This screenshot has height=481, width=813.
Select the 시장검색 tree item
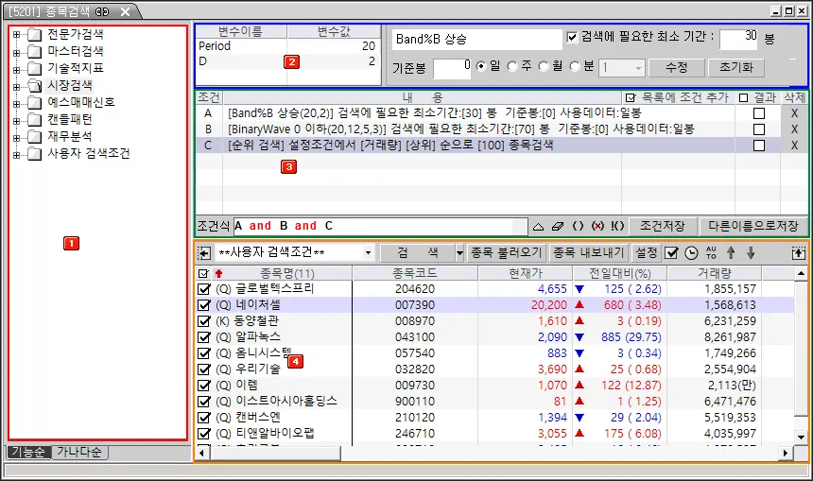pyautogui.click(x=70, y=86)
